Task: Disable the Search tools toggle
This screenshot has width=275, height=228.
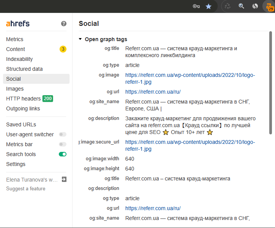Action: [x=63, y=154]
